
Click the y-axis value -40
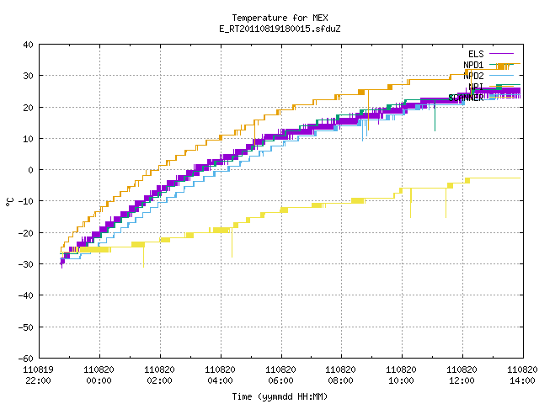pos(26,295)
